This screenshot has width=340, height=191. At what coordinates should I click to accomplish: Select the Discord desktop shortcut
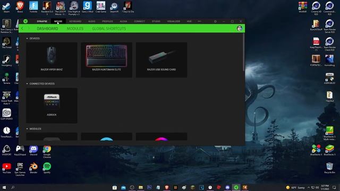33,150
